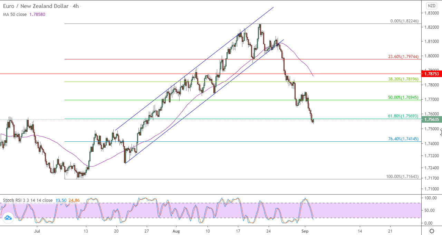Select the 0.00%(1.82246) Fibonacci label
The height and width of the screenshot is (235, 442).
[x=404, y=21]
